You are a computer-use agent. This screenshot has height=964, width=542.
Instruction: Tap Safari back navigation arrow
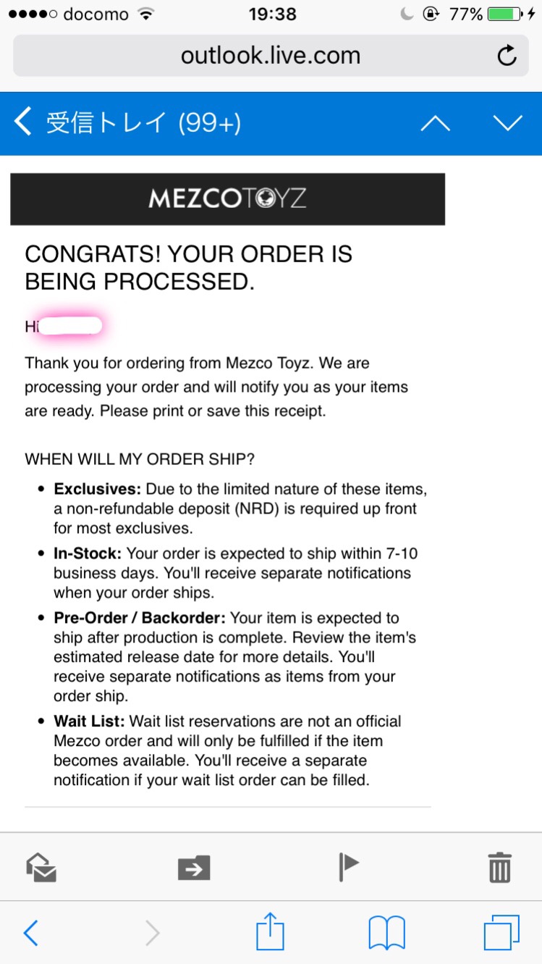[30, 933]
